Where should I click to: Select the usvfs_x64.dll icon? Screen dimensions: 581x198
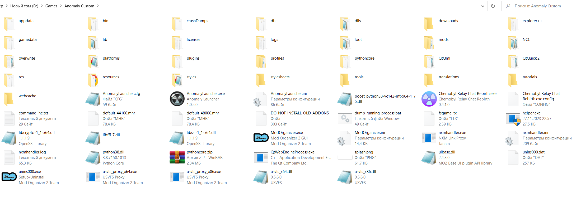(261, 177)
